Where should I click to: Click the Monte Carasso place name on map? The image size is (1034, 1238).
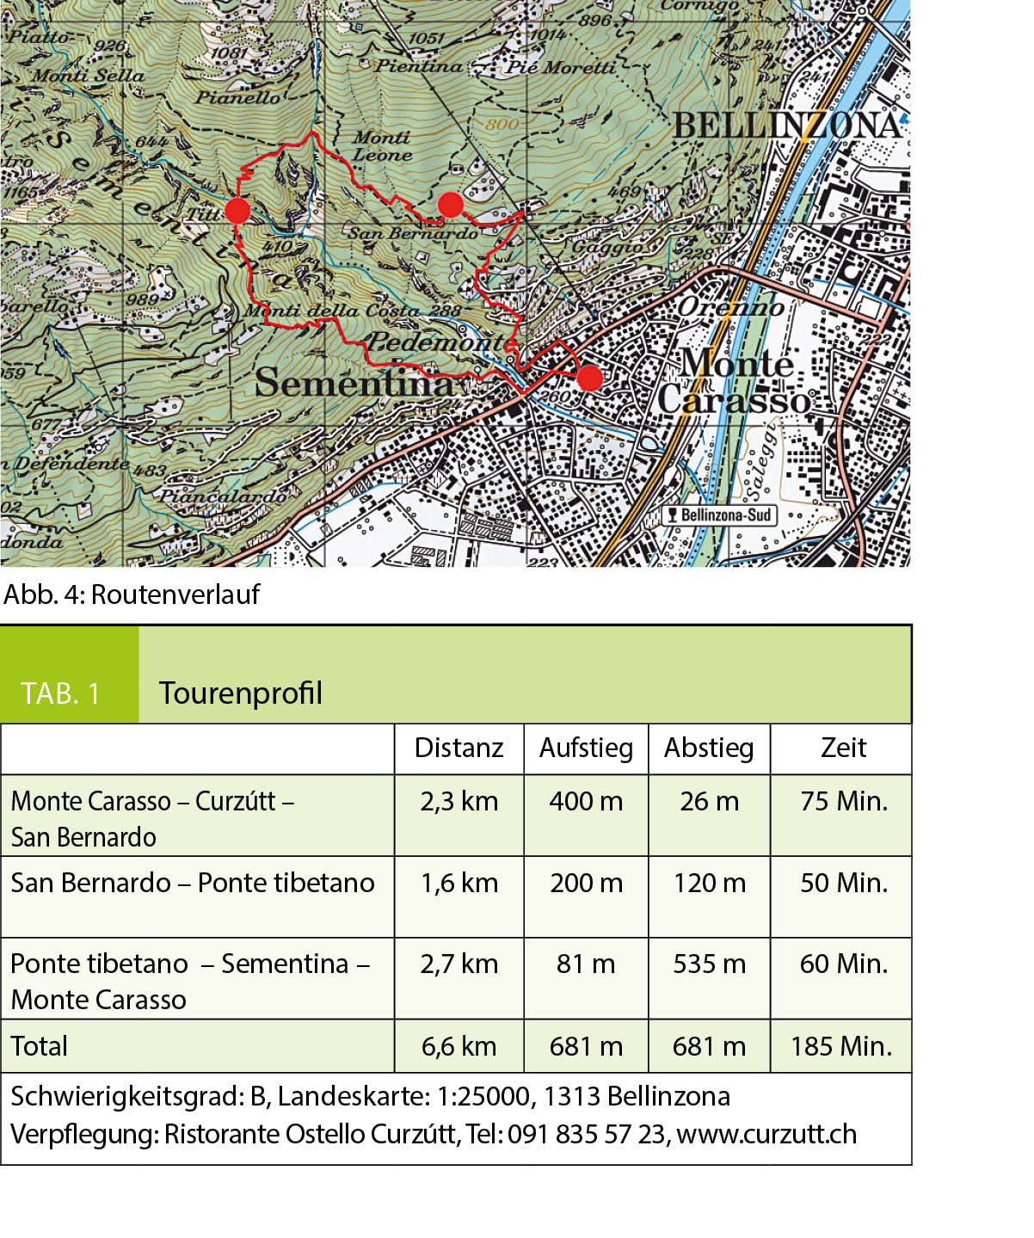(735, 381)
